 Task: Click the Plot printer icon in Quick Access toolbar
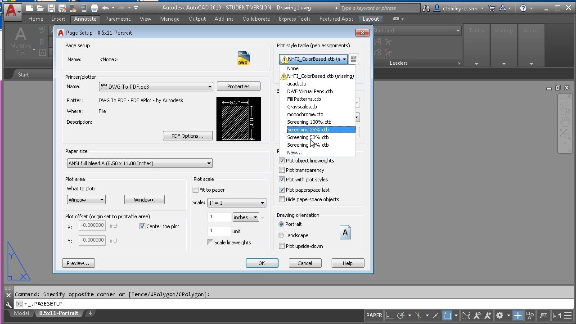94,8
